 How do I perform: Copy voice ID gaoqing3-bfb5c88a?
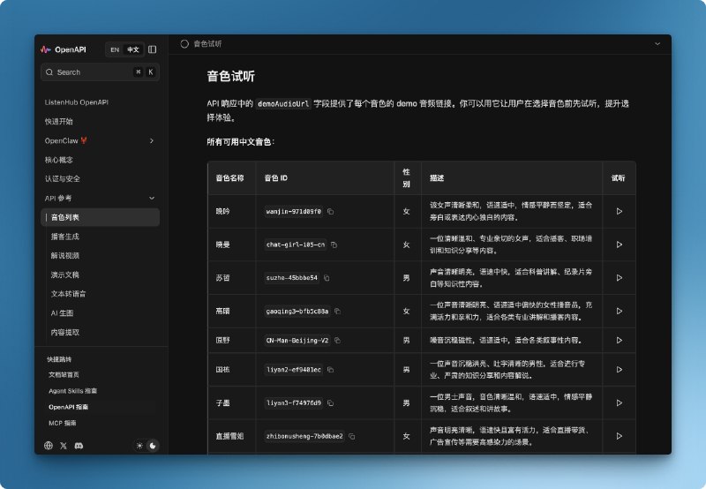click(338, 312)
